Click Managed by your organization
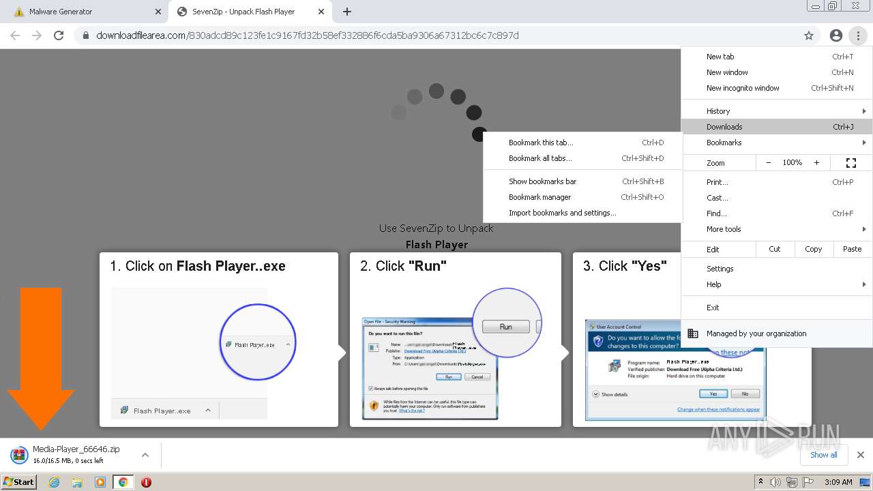 pos(777,333)
